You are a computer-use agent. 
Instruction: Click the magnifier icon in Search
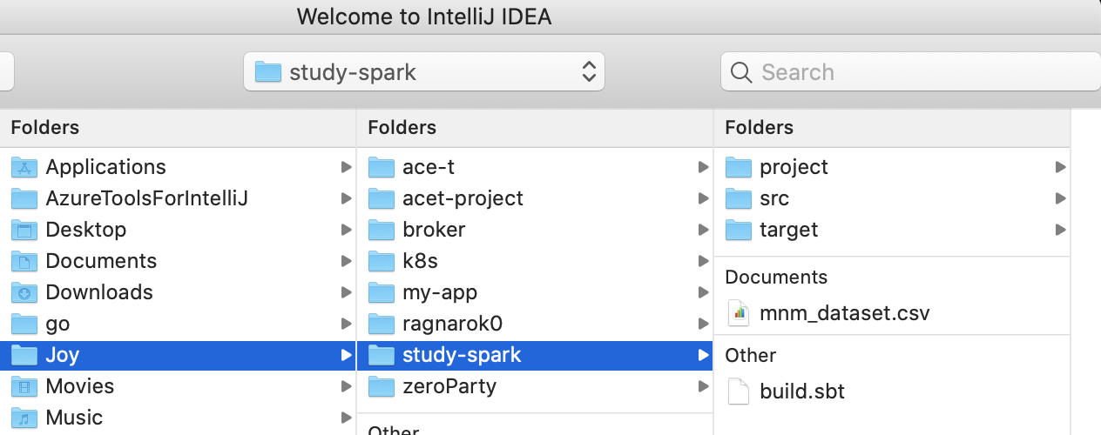741,72
